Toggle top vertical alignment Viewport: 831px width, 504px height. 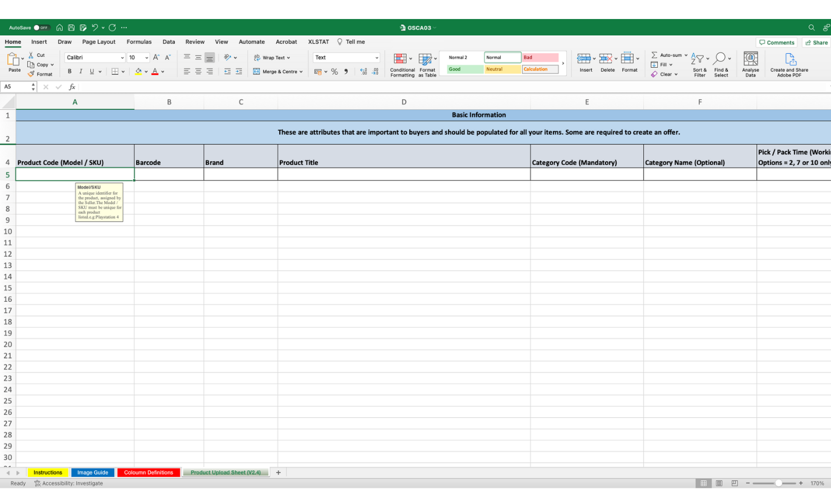(187, 57)
